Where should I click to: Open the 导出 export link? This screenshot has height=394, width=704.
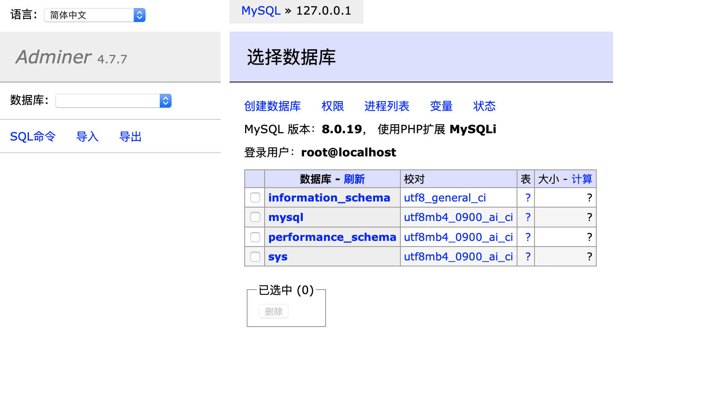click(x=130, y=136)
